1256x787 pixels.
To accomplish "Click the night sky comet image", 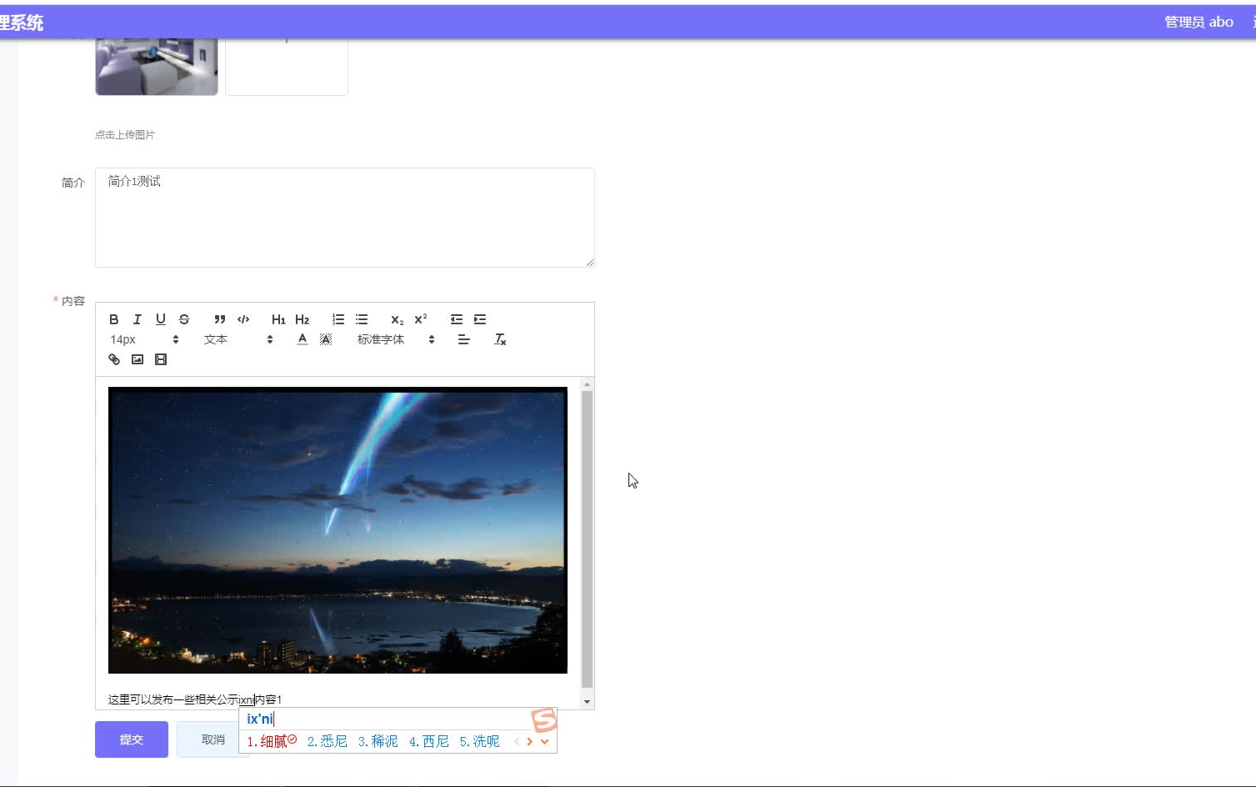I will pyautogui.click(x=338, y=530).
